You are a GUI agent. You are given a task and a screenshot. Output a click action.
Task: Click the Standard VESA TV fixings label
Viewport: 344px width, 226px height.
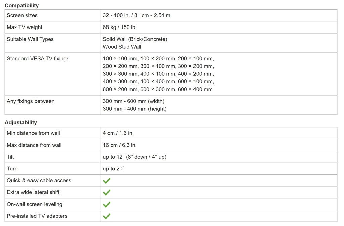coord(38,58)
